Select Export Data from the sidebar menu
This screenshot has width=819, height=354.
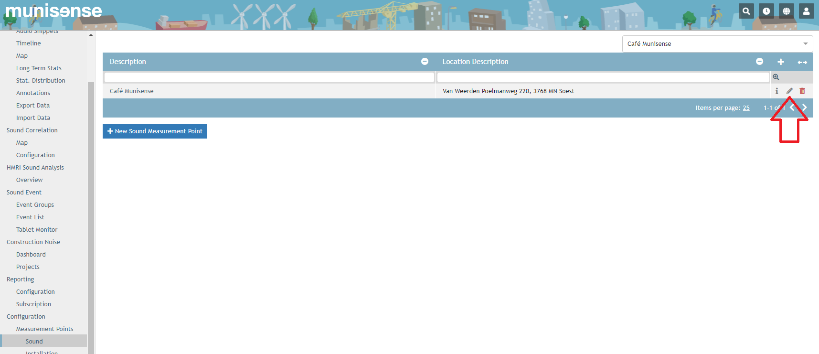33,106
